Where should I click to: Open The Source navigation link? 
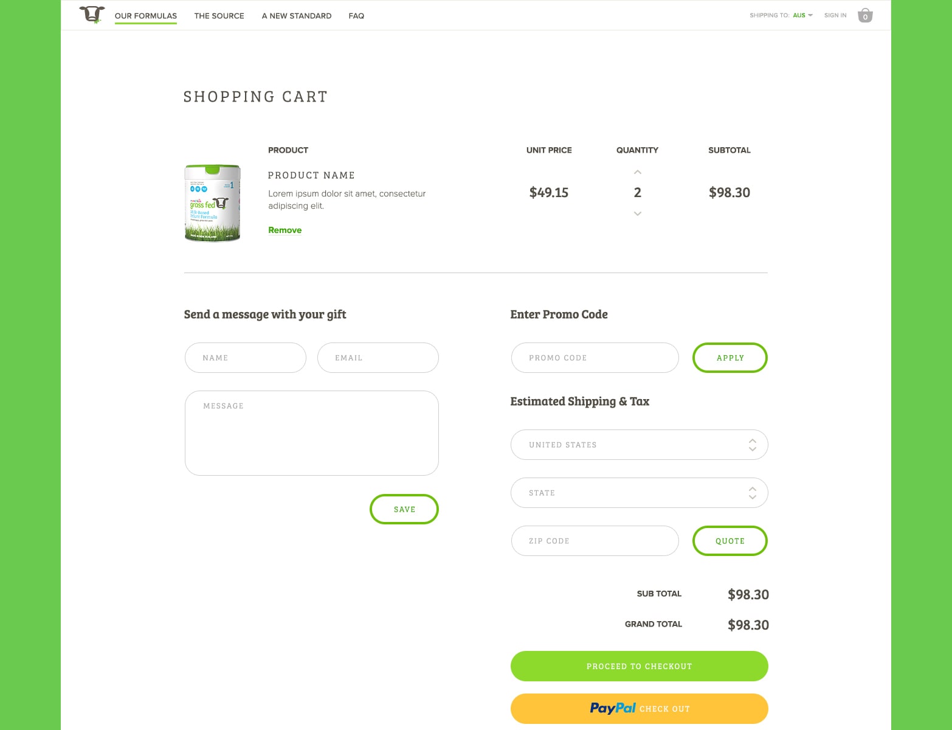(x=219, y=16)
